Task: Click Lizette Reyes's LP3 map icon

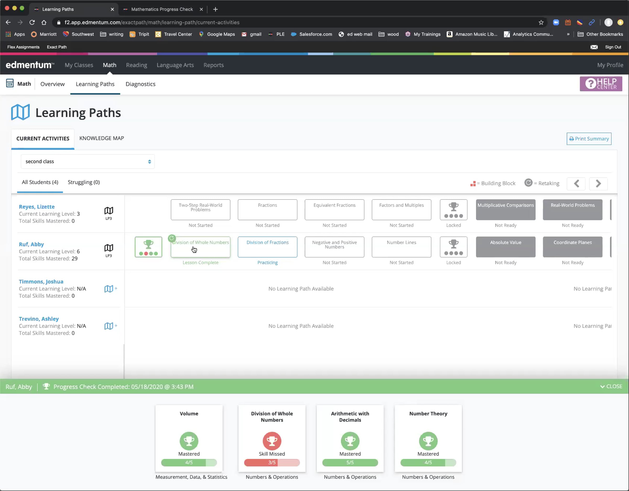Action: (x=109, y=211)
